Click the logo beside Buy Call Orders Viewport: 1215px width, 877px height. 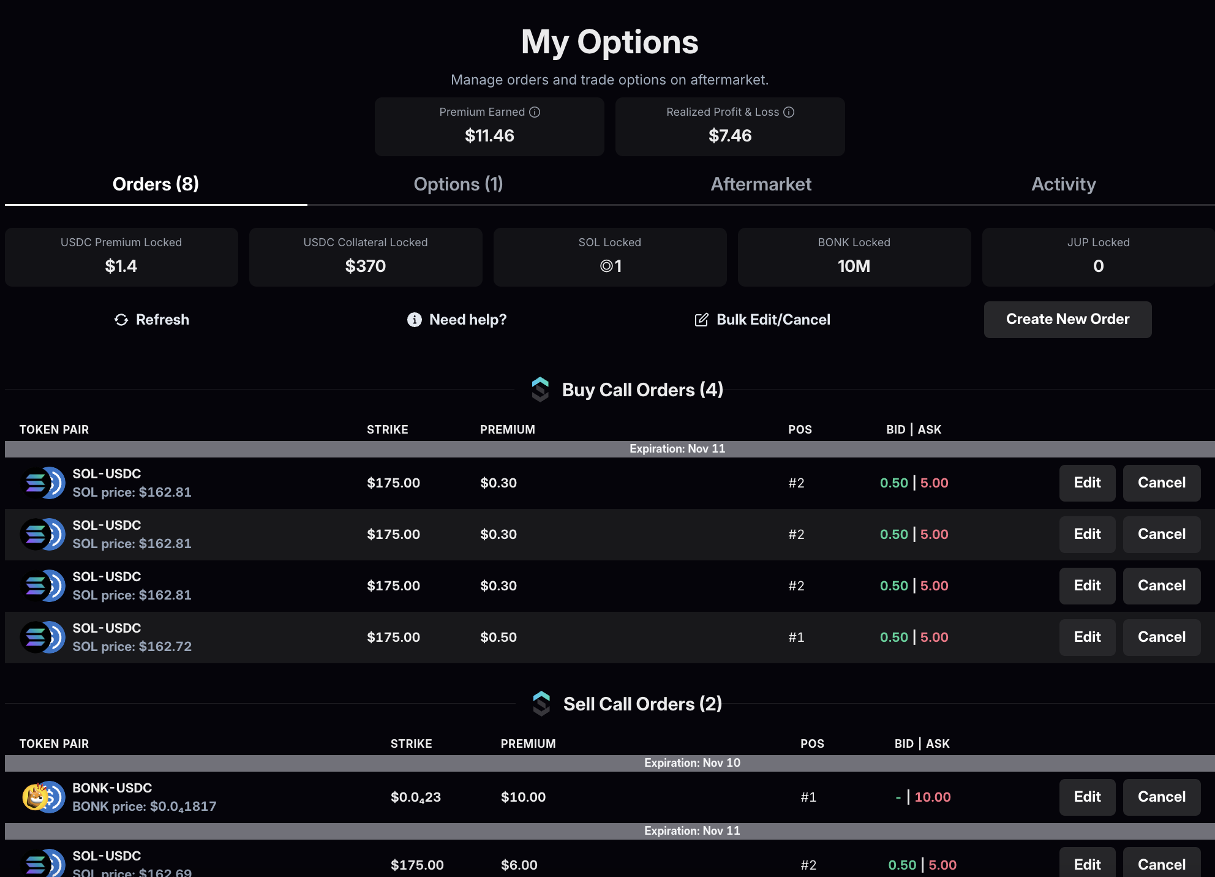pyautogui.click(x=540, y=390)
